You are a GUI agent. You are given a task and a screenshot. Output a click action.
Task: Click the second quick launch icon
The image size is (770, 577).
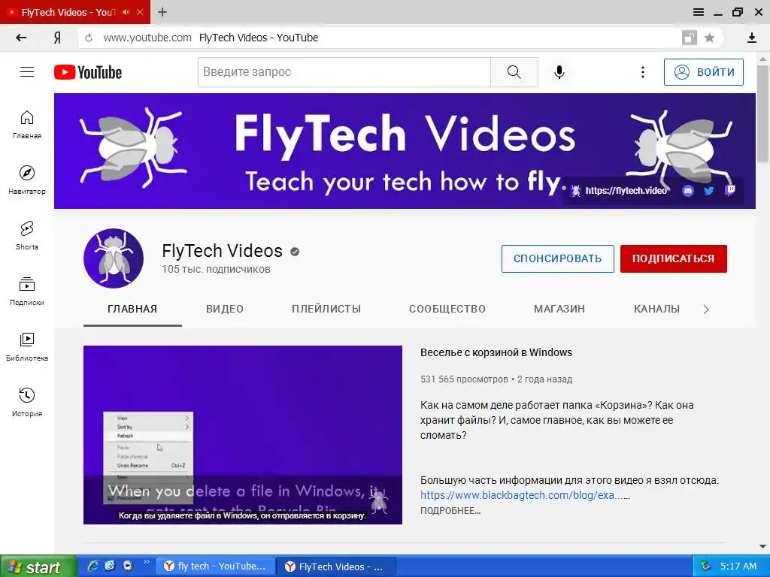tap(111, 566)
